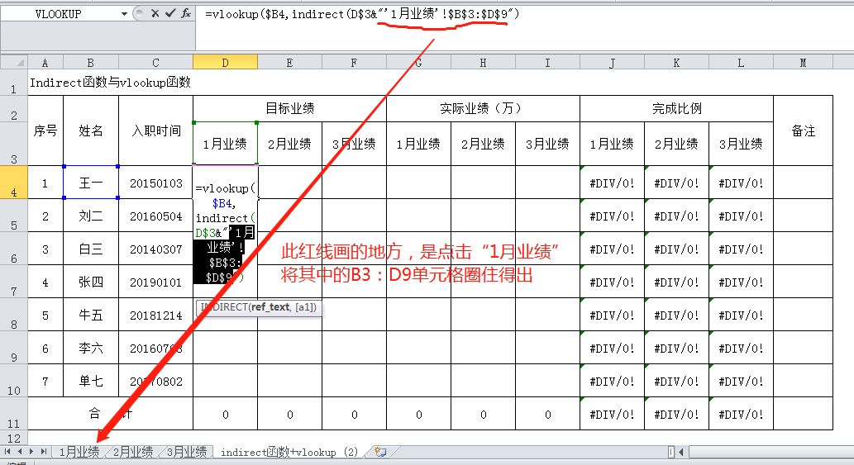
Task: Select the name cell 王一
Action: (x=91, y=183)
